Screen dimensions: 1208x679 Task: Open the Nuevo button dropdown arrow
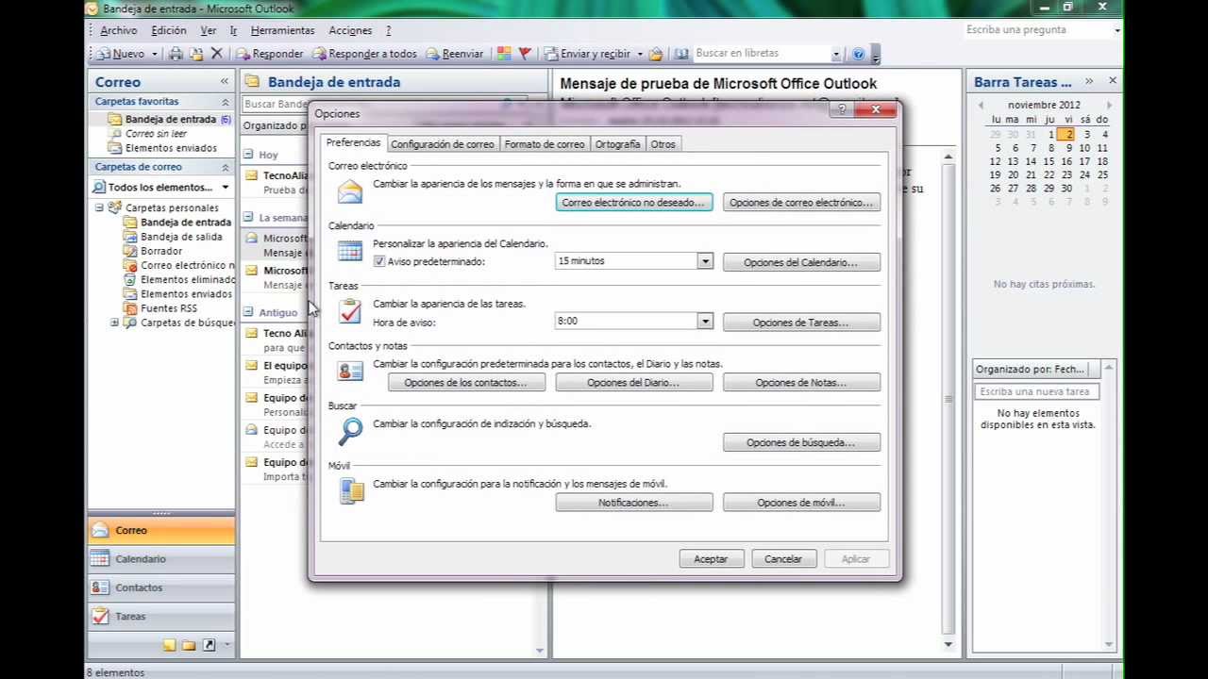click(x=153, y=54)
